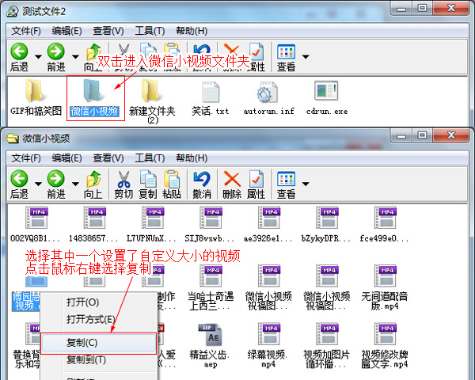Expand 后退 history dropdown in 微信小视频 window
Screen dimensions: 475x380
click(38, 184)
